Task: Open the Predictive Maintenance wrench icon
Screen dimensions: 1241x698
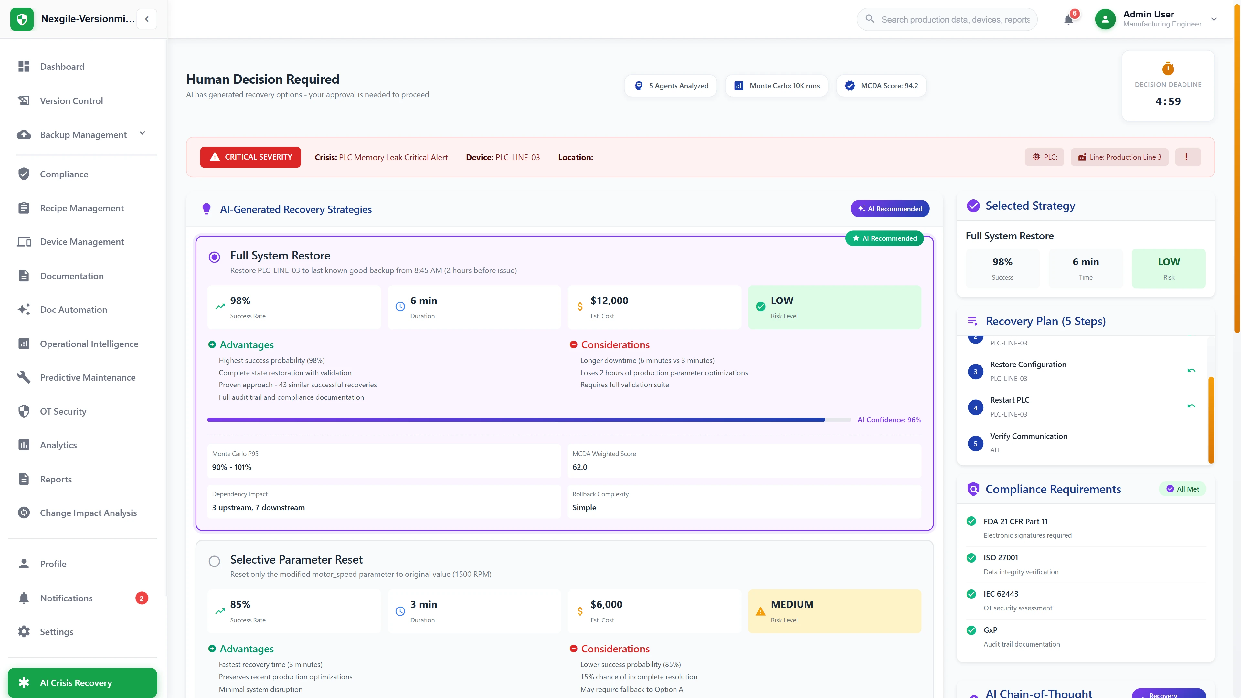Action: pos(24,377)
